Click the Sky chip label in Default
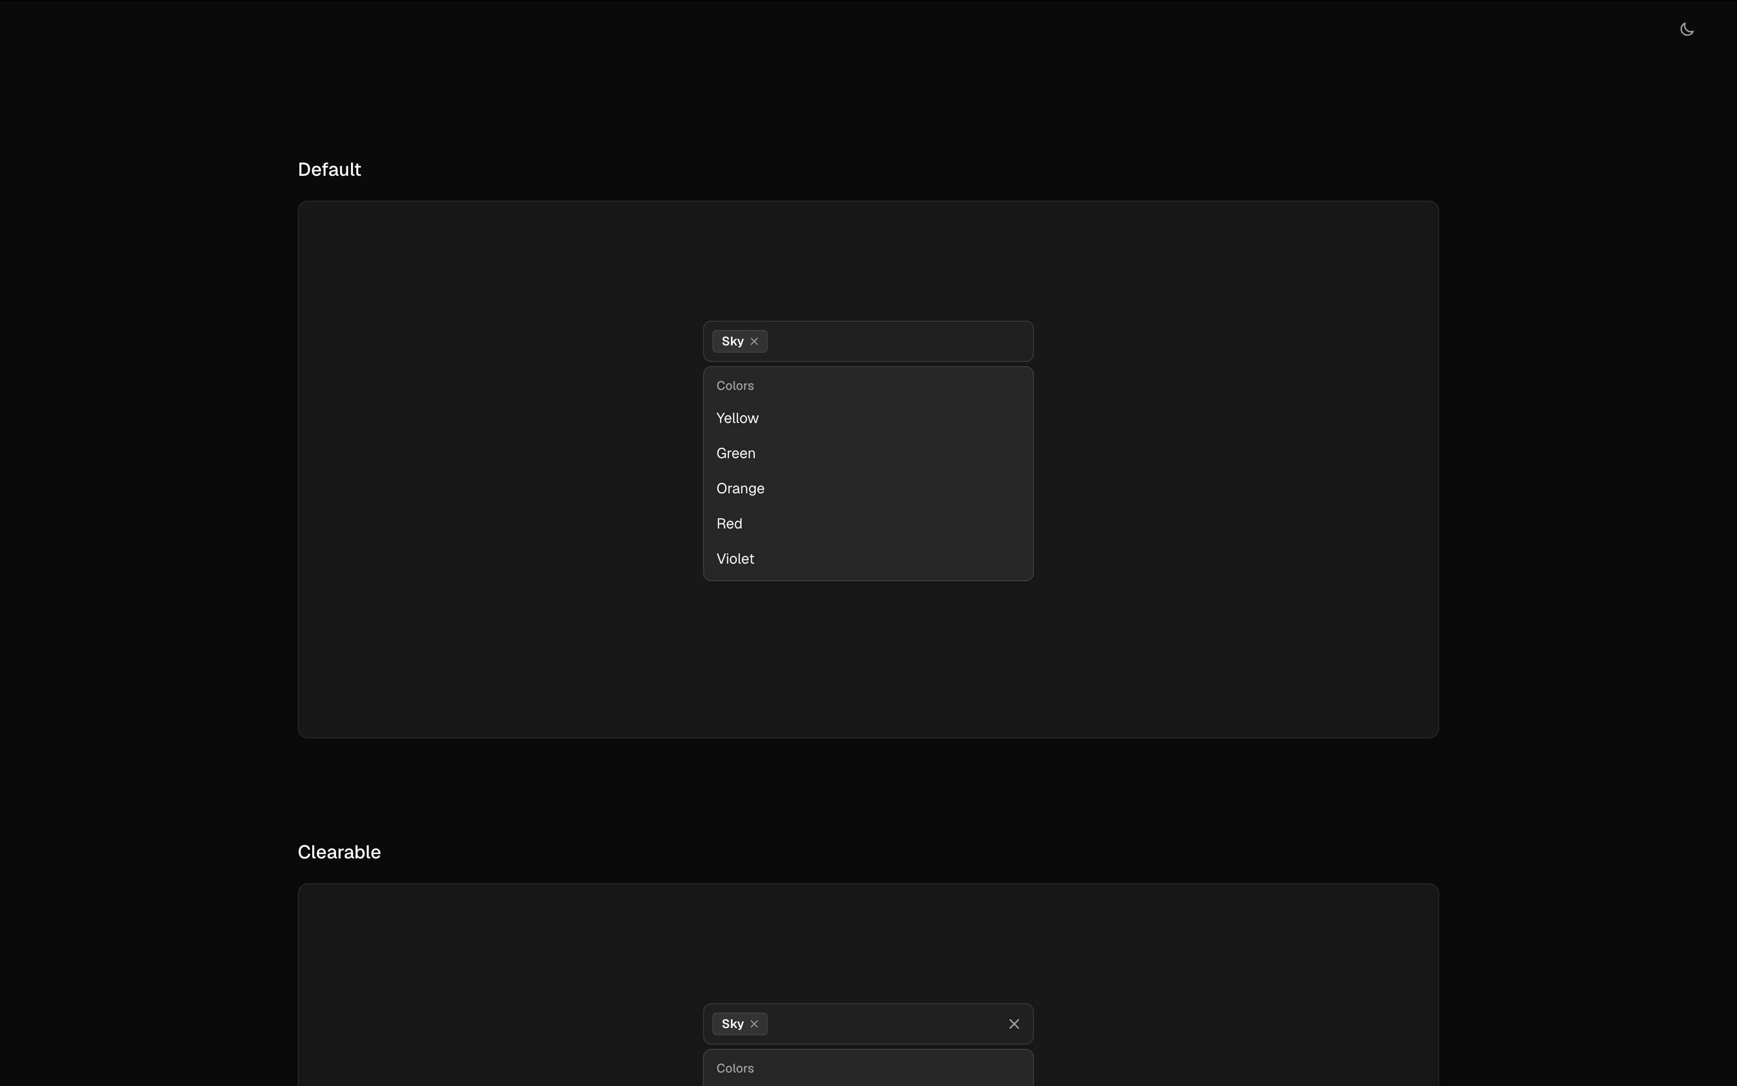 [732, 341]
